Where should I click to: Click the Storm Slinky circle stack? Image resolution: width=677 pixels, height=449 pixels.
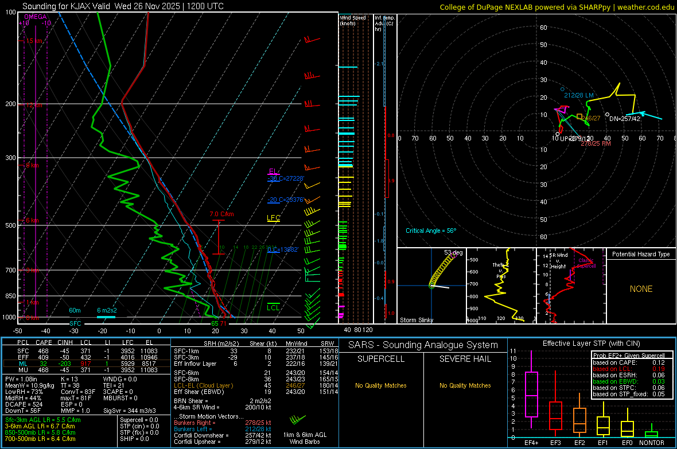pos(442,271)
